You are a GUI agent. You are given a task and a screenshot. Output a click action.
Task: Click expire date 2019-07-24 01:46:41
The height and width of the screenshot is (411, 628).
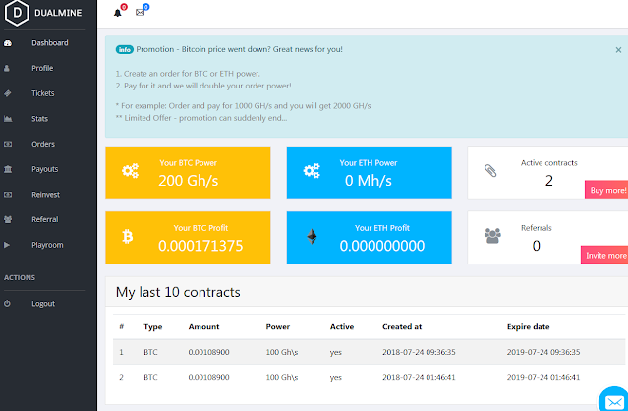click(543, 377)
